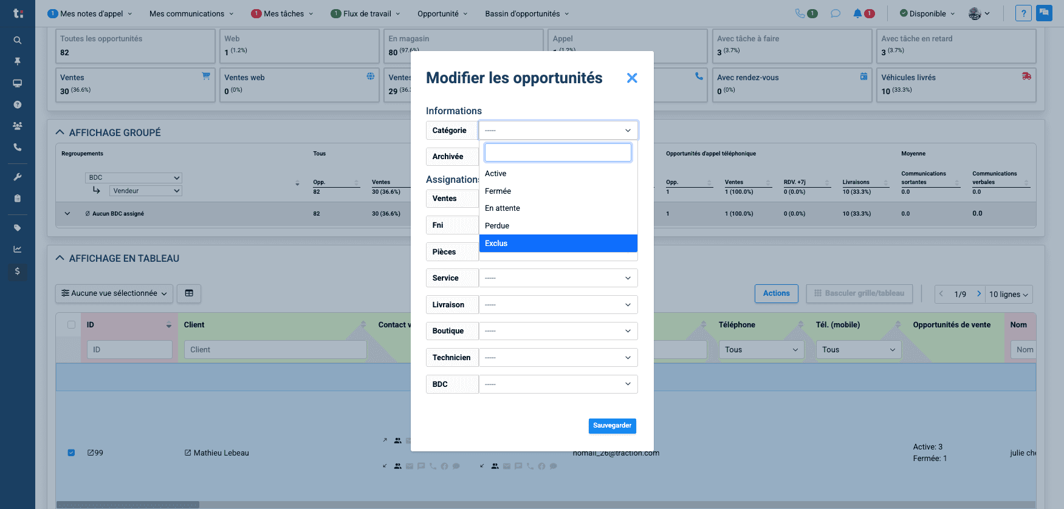Go to previous page arrow
Viewport: 1064px width, 509px height.
click(x=941, y=294)
